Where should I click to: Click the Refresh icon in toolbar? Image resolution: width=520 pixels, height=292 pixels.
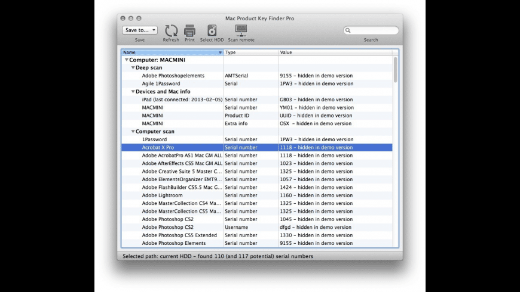(171, 30)
